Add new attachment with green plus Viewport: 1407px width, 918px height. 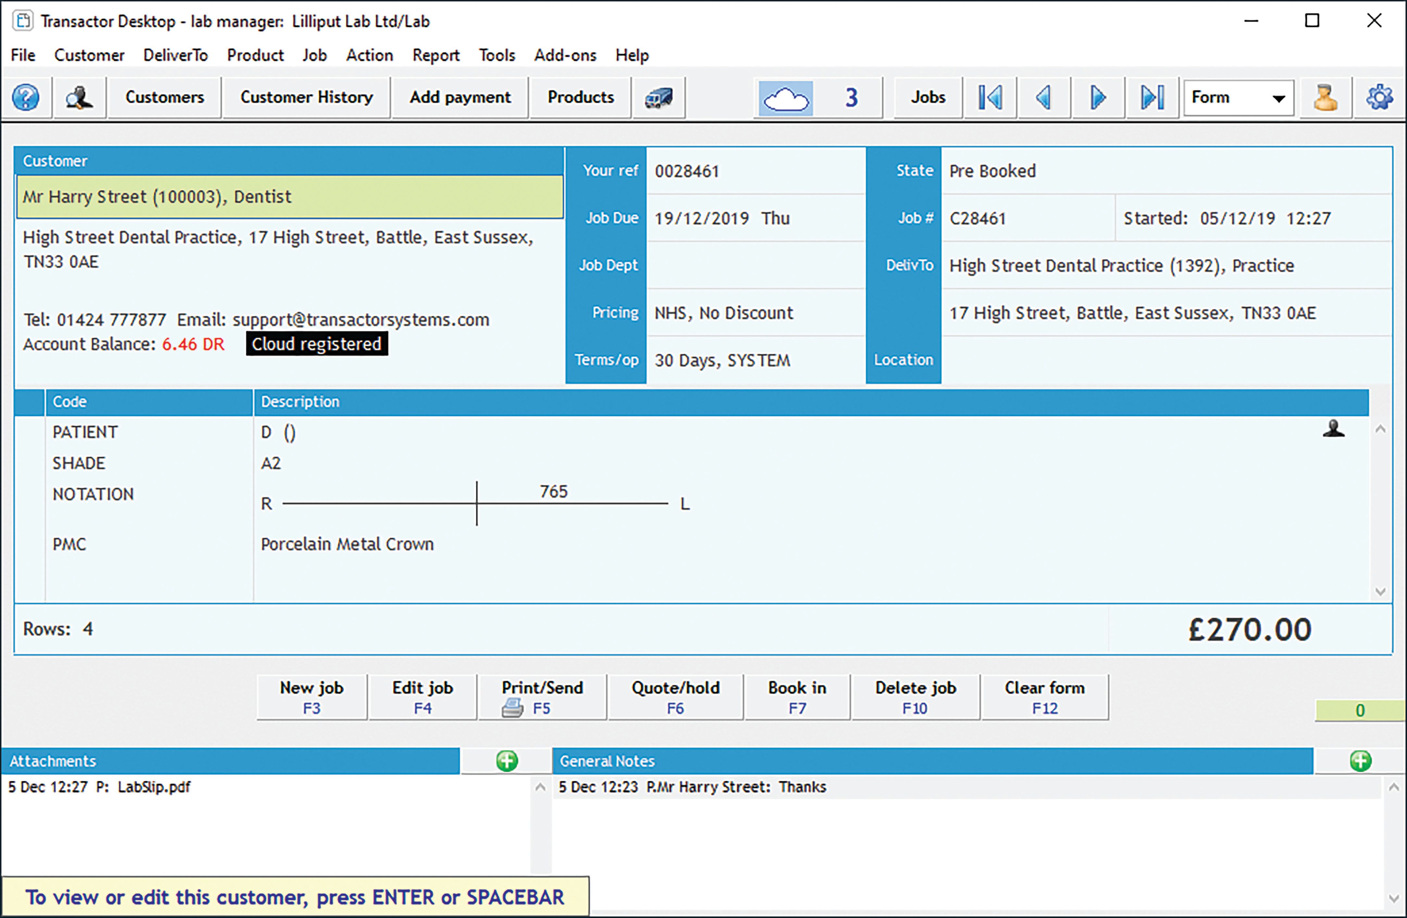click(x=507, y=761)
